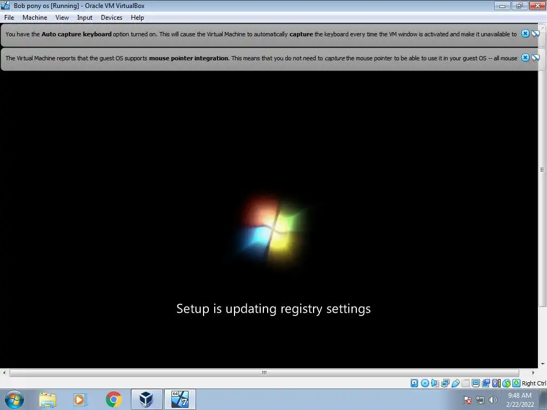Click the network adapters status icon
The width and height of the screenshot is (547, 410).
click(445, 383)
